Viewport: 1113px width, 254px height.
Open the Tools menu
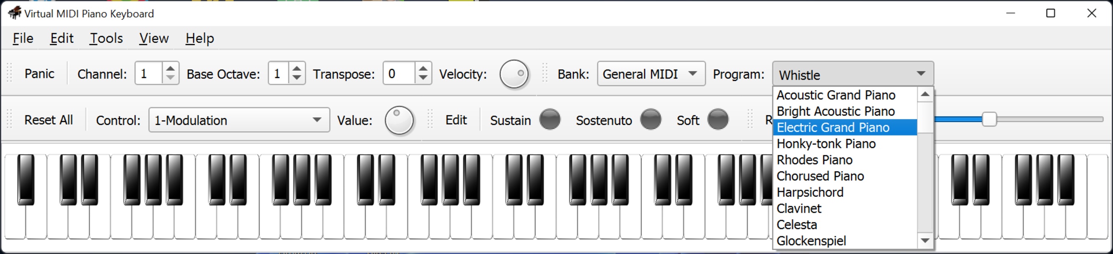(106, 39)
